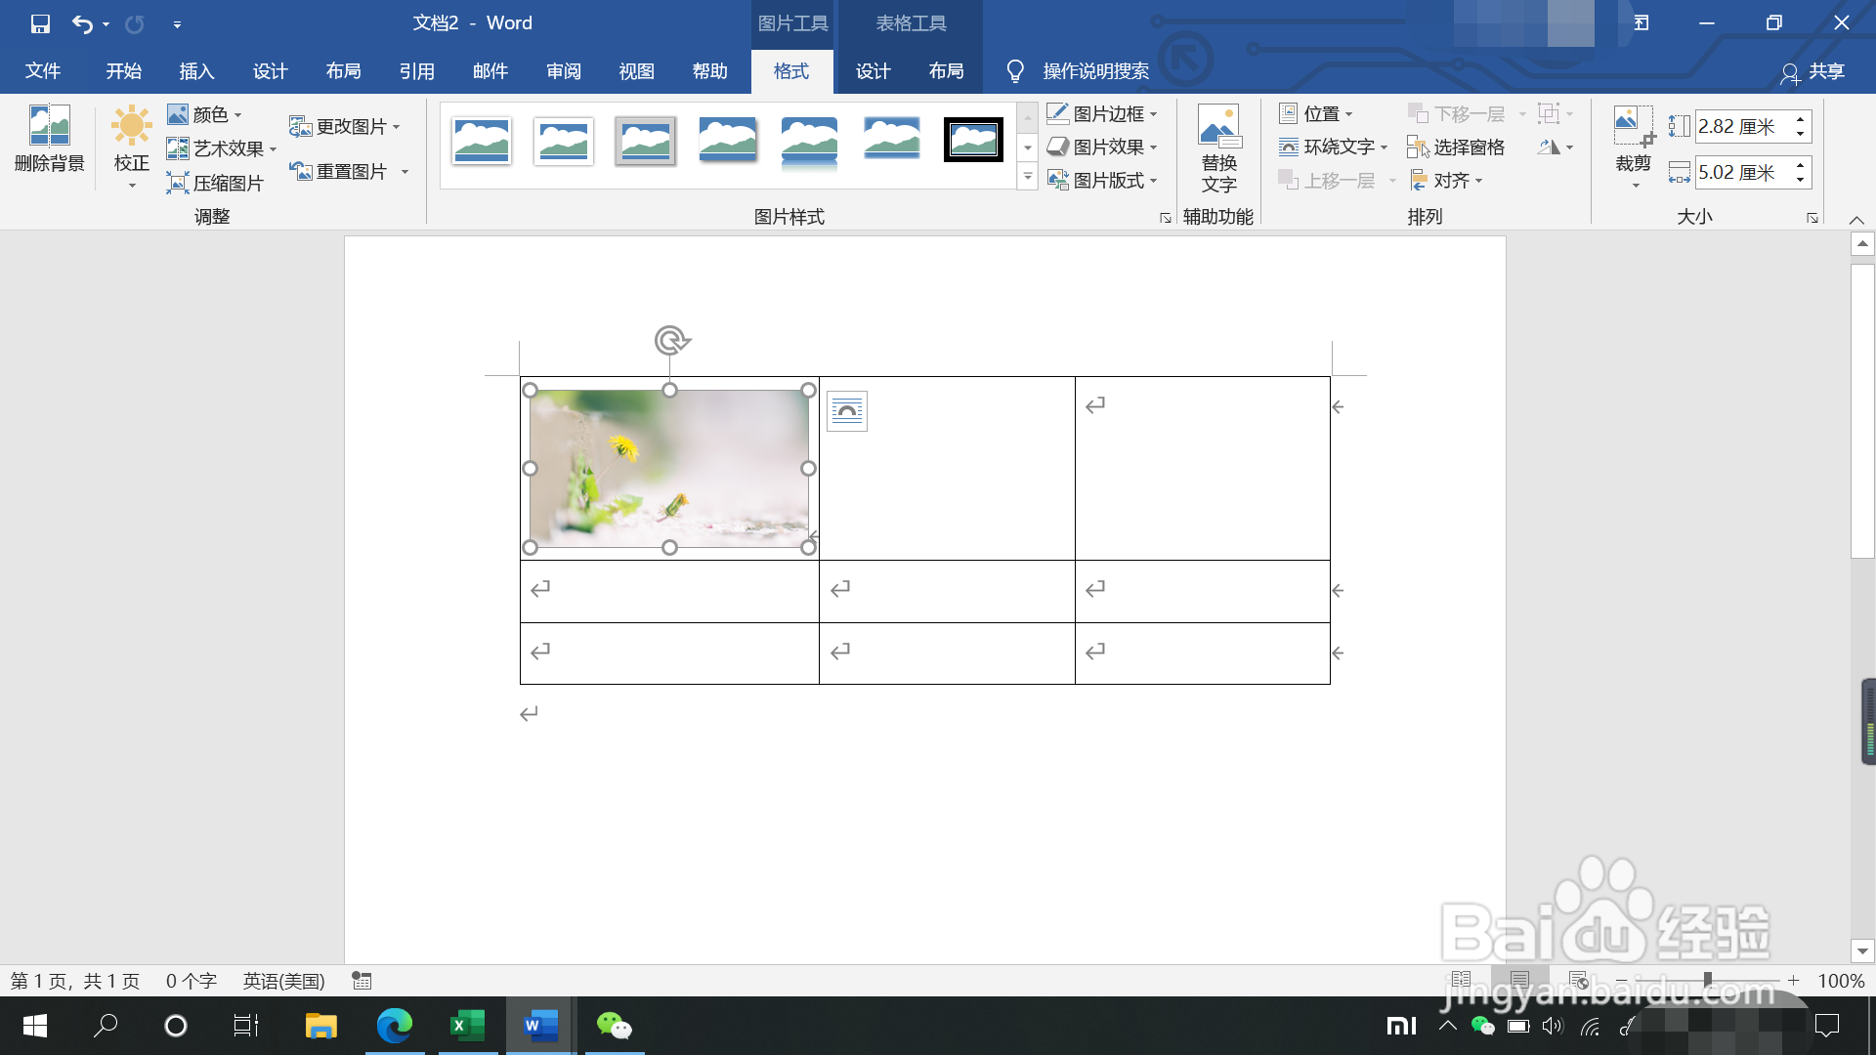Image resolution: width=1876 pixels, height=1055 pixels.
Task: Open the 选择窗格 (Selection Pane)
Action: click(x=1464, y=147)
